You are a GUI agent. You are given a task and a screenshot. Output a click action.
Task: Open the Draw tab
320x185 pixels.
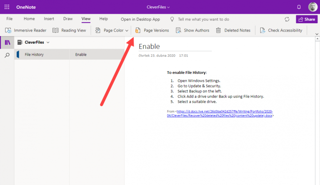coord(68,19)
